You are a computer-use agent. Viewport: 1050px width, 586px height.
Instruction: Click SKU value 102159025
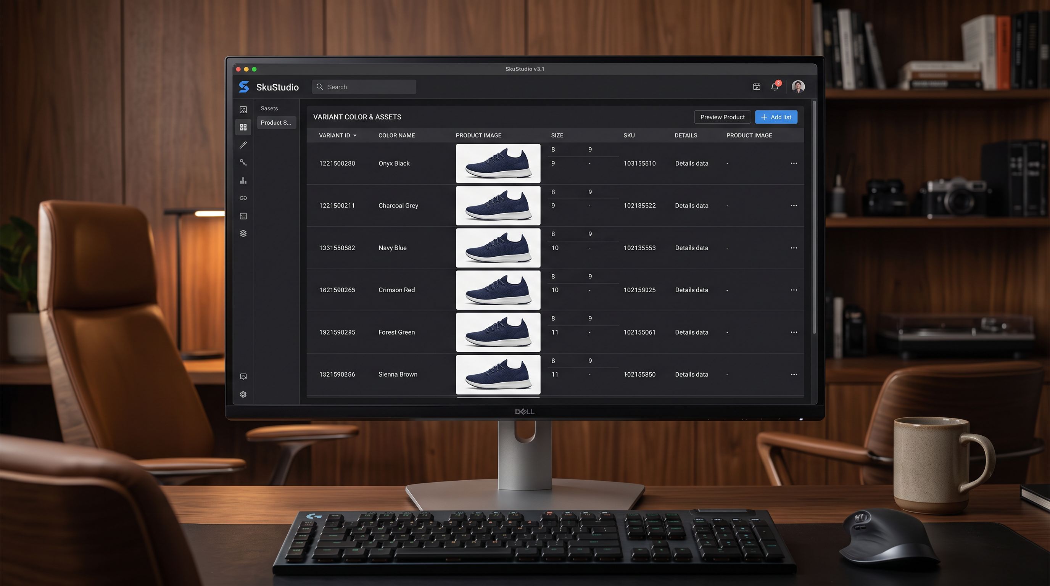639,290
